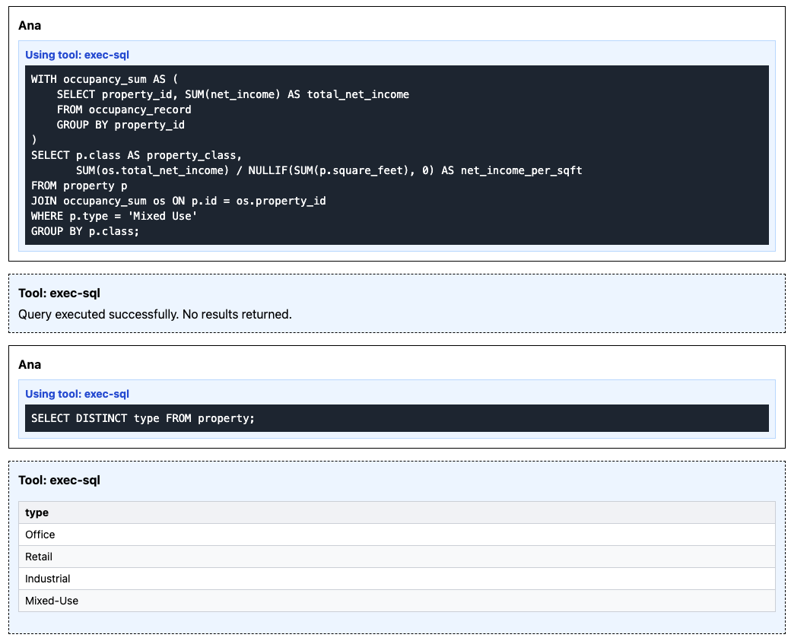Screen dimensions: 791x644
Task: Click the "GROUP BY p.class;" code line
Action: click(85, 231)
